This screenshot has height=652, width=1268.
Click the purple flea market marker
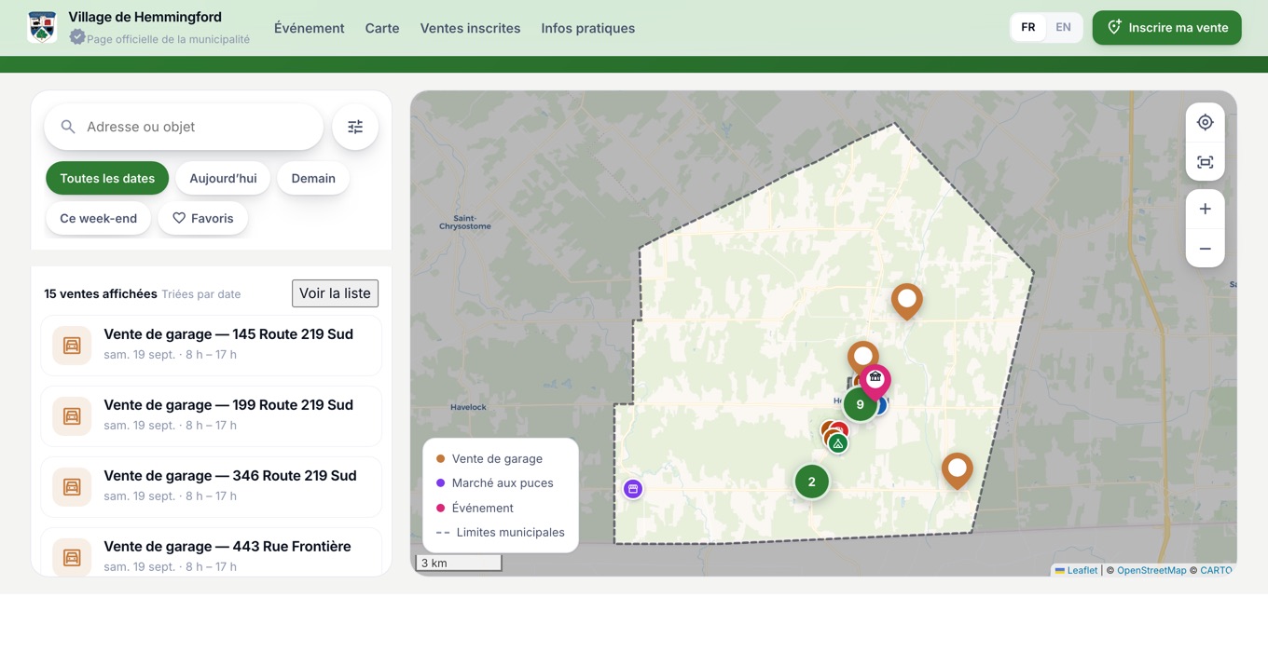click(x=633, y=489)
